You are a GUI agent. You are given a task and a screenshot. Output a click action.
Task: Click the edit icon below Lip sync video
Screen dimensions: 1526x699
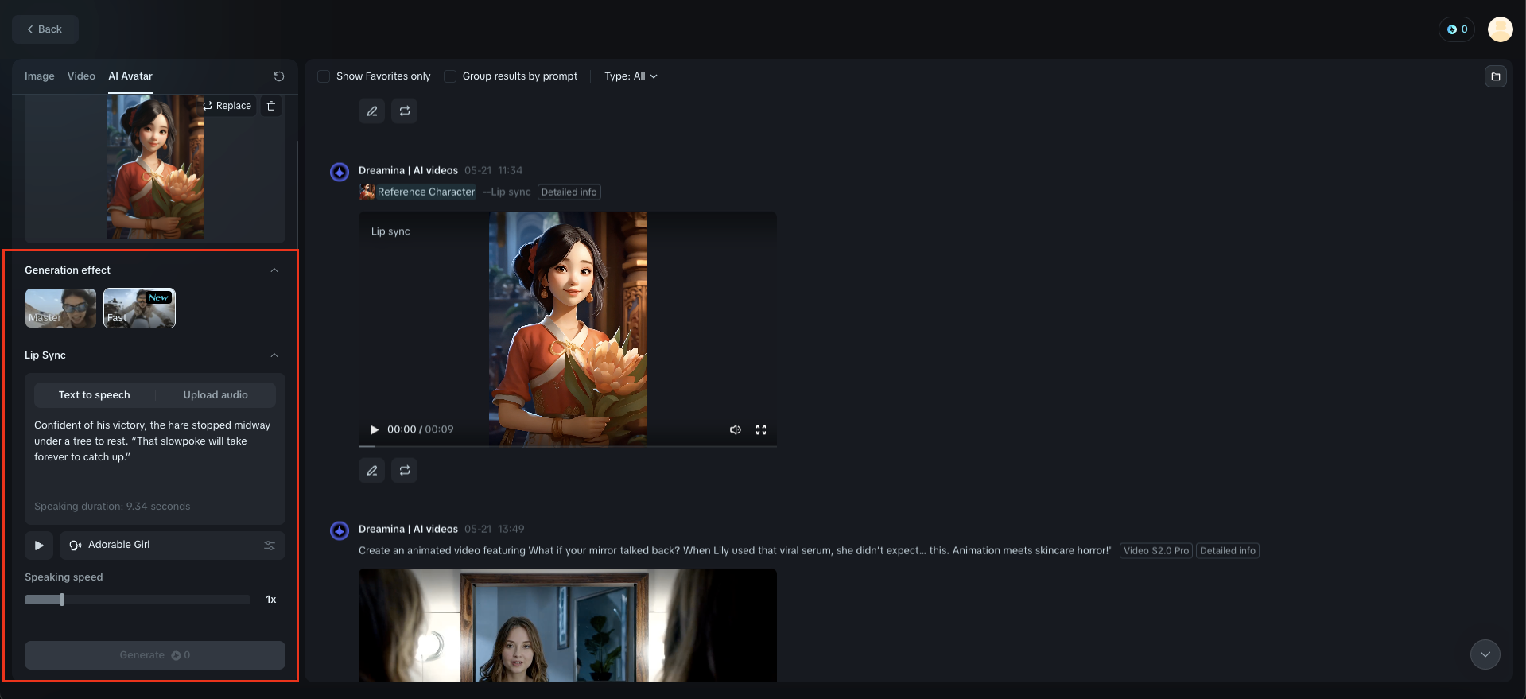pos(372,471)
